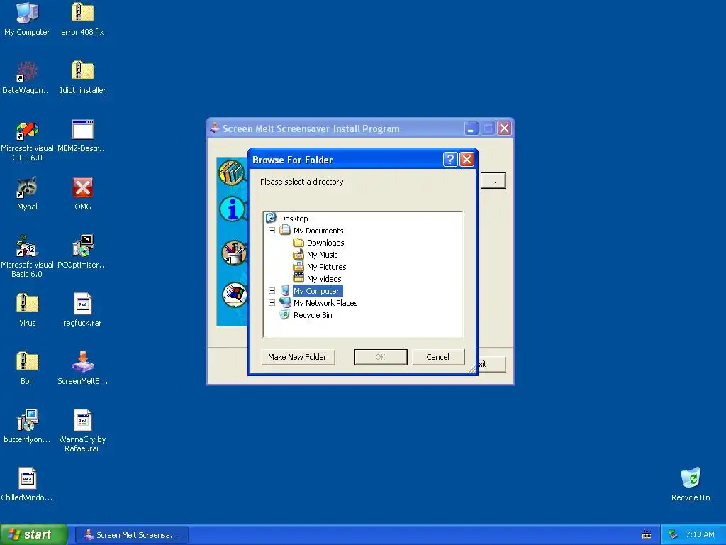Click the books icon in installer sidebar
Image resolution: width=726 pixels, height=545 pixels.
(x=232, y=172)
